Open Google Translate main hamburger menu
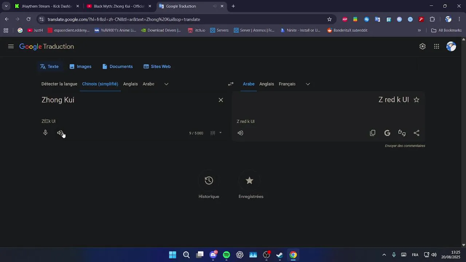Screen dimensions: 466x262 pos(11,47)
